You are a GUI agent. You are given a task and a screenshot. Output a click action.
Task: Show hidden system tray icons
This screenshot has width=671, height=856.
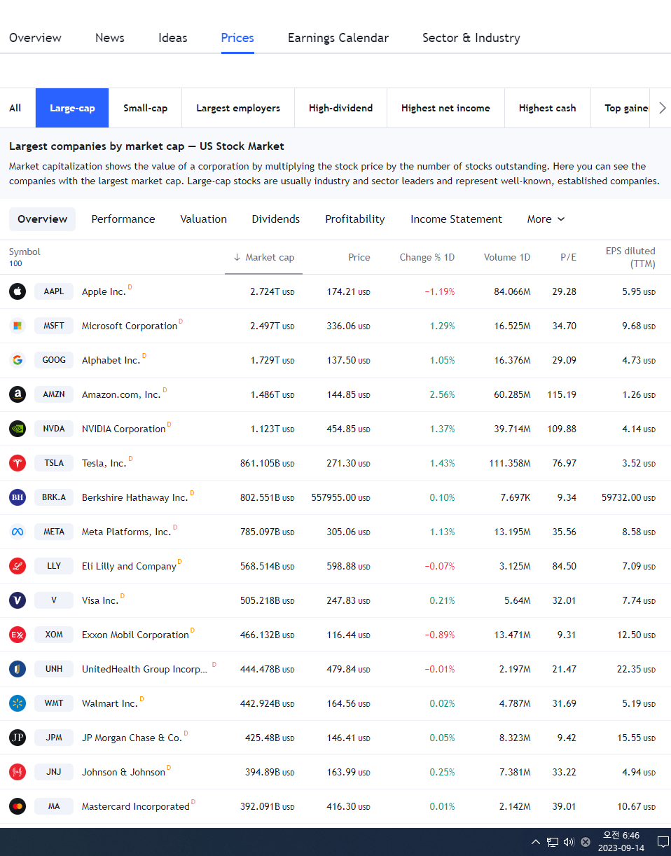[536, 842]
